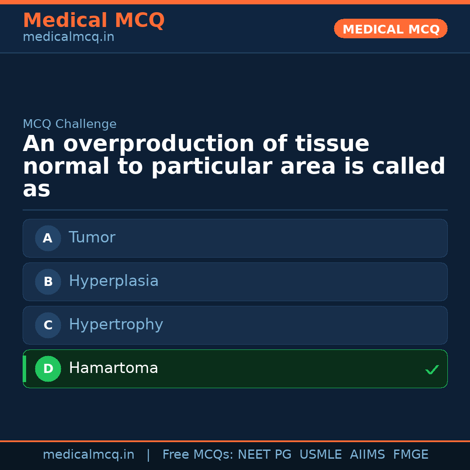Open the NEET PG section
470x470 pixels.
tap(264, 454)
